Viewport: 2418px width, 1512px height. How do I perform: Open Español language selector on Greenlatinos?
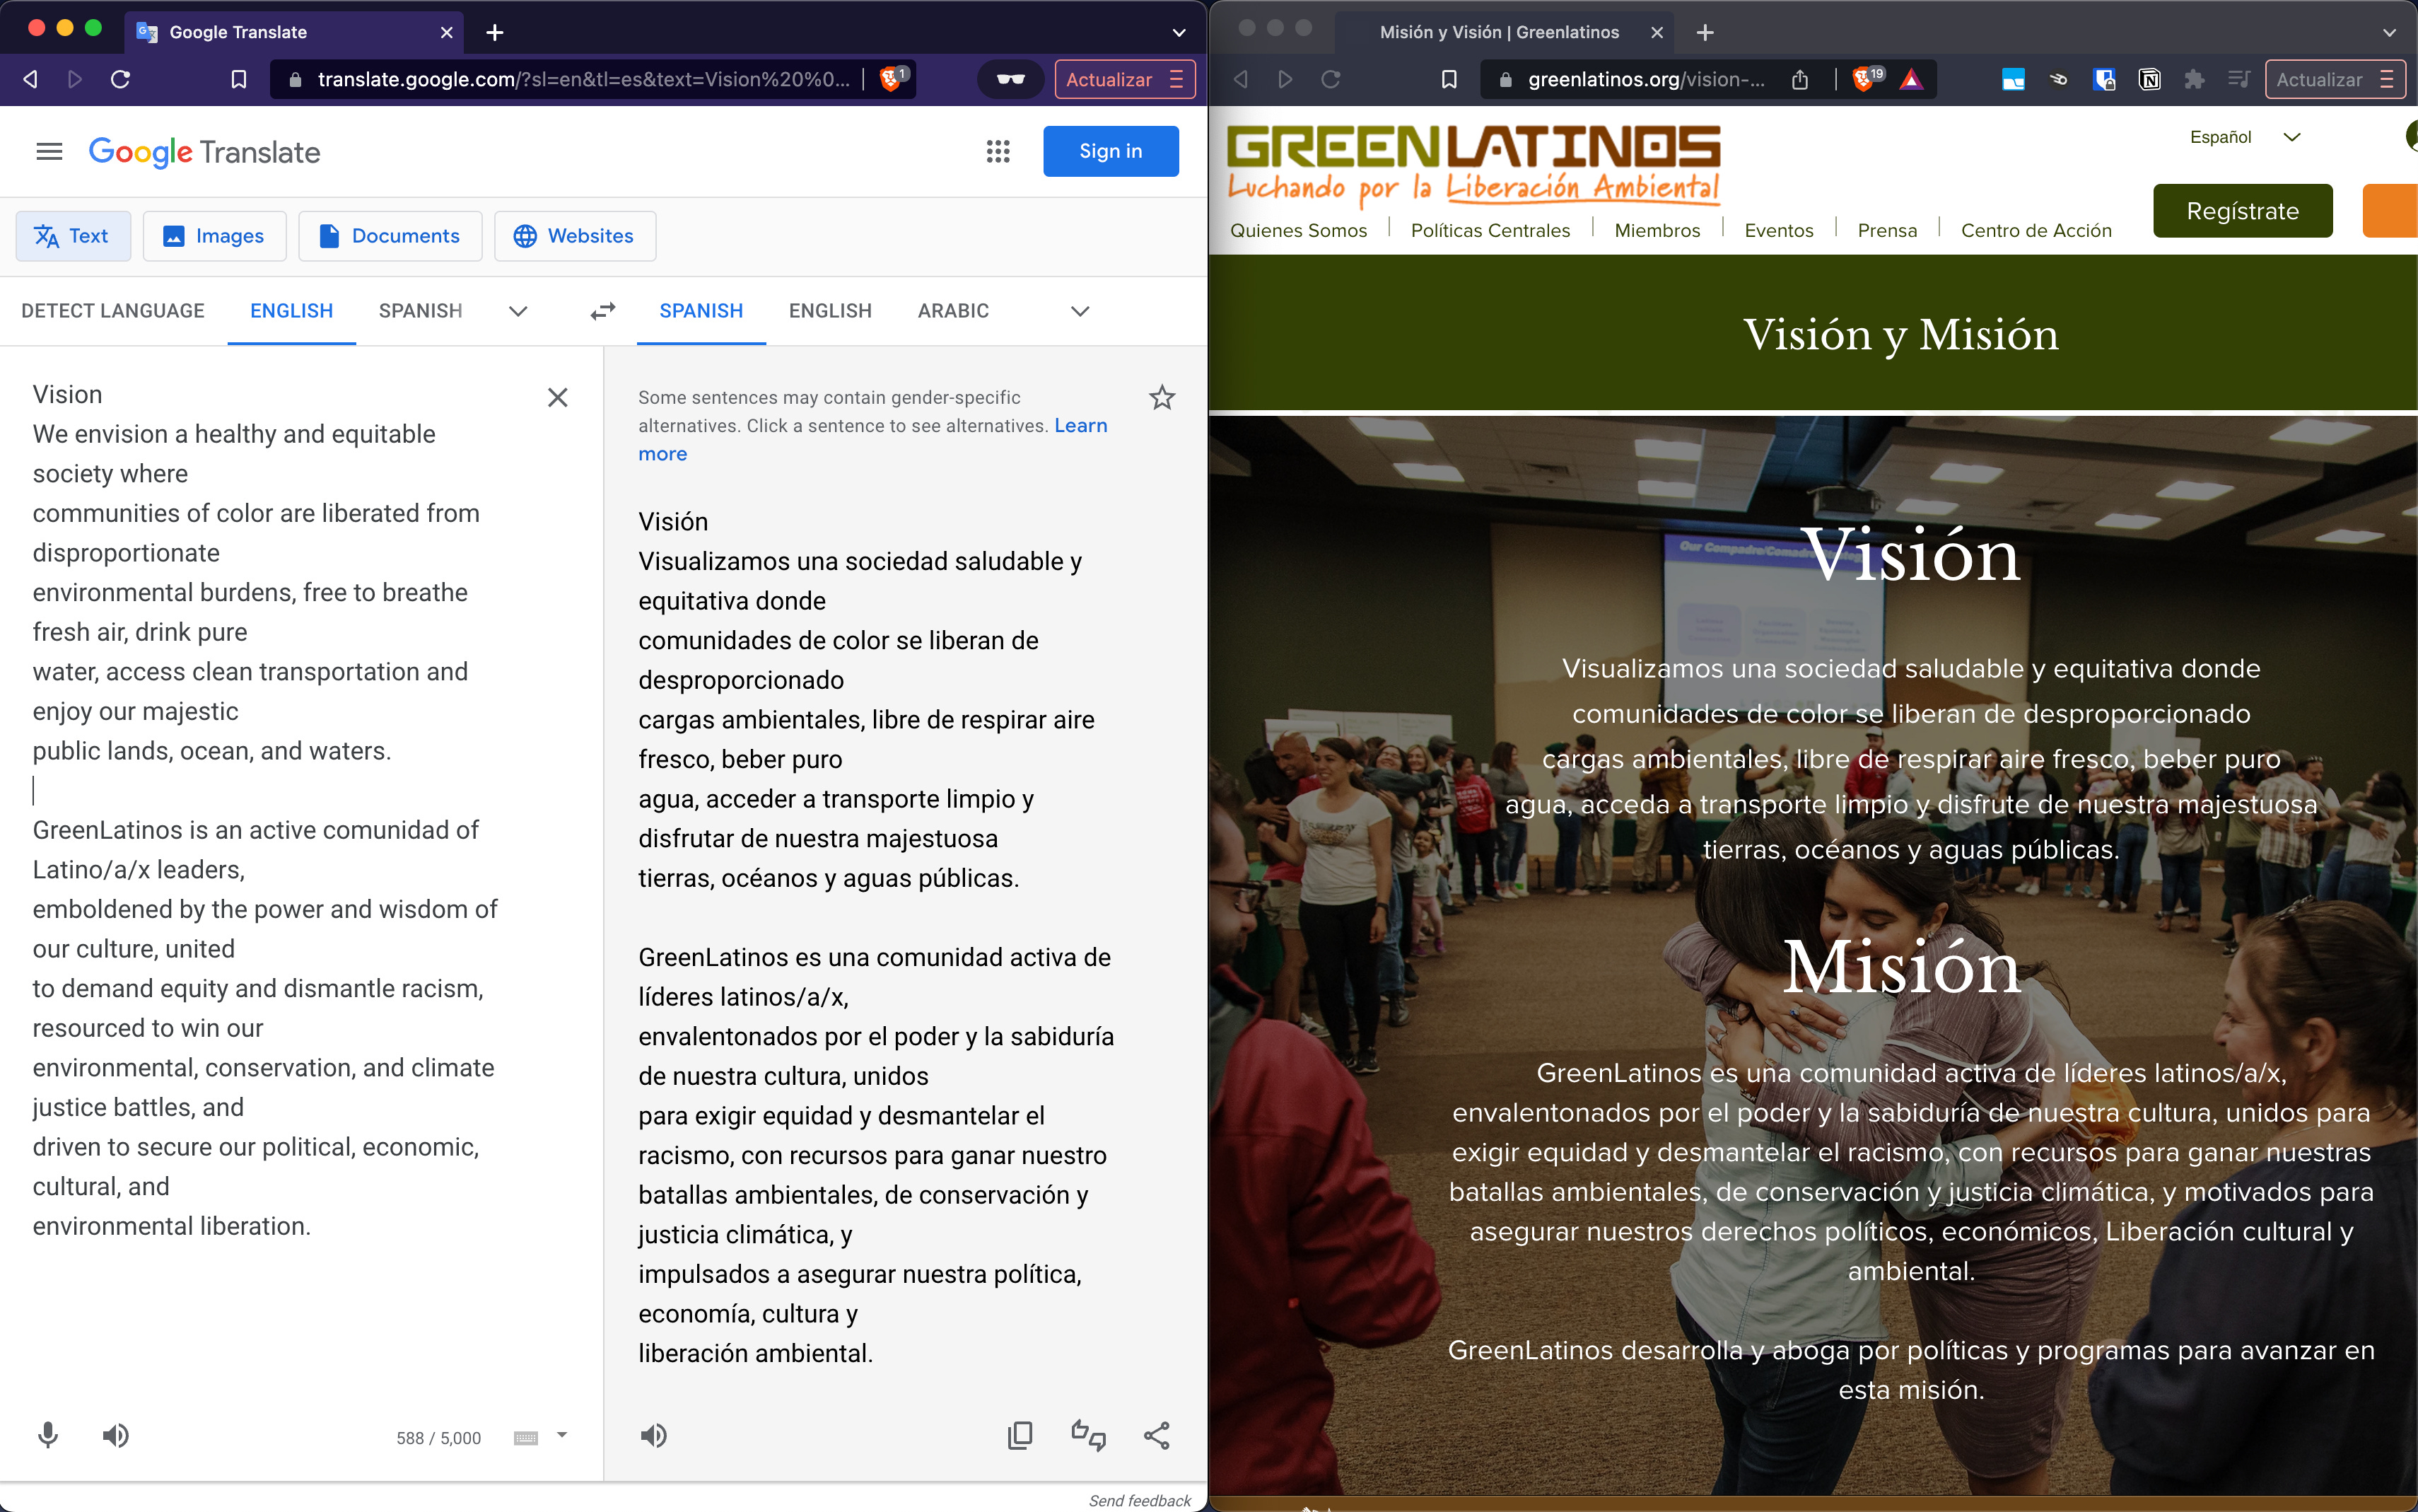point(2245,137)
